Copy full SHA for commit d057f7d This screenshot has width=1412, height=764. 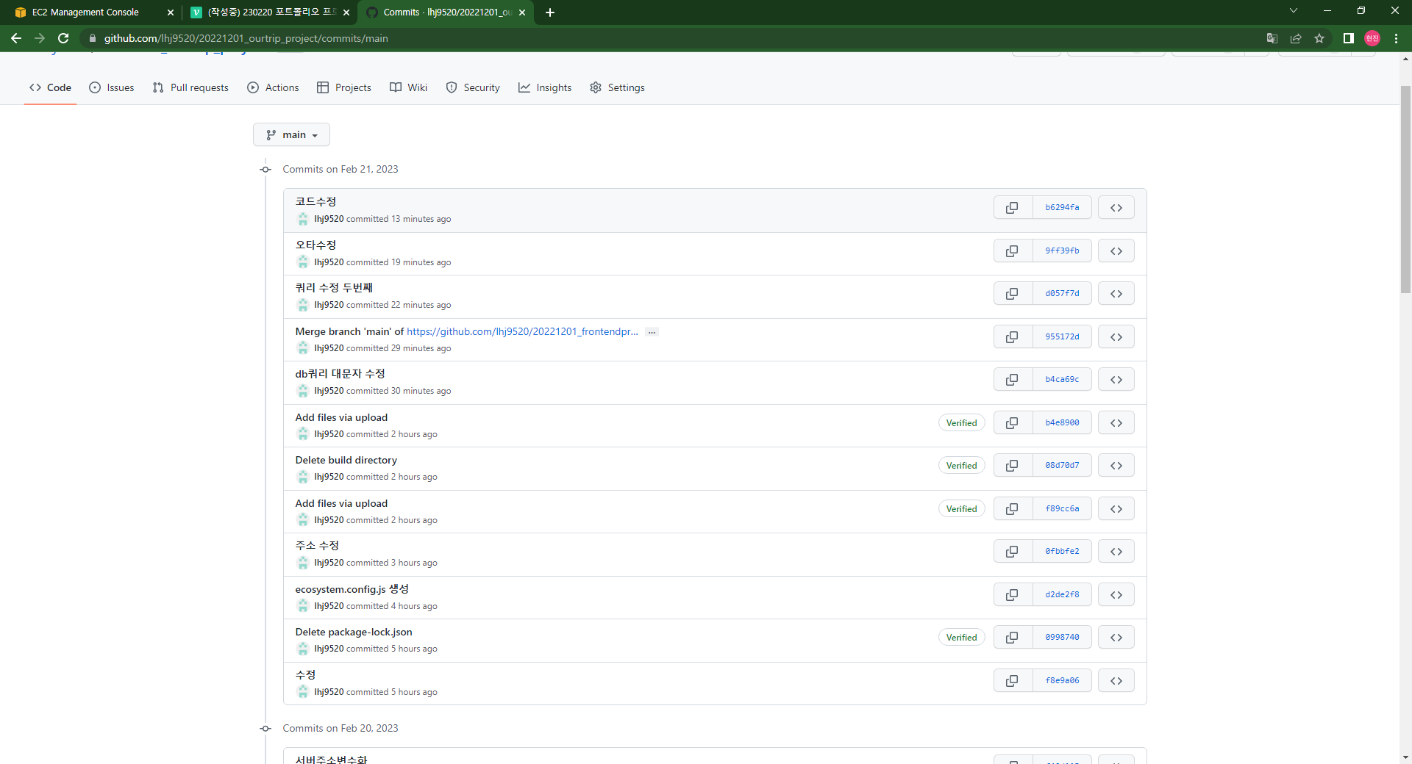point(1013,294)
